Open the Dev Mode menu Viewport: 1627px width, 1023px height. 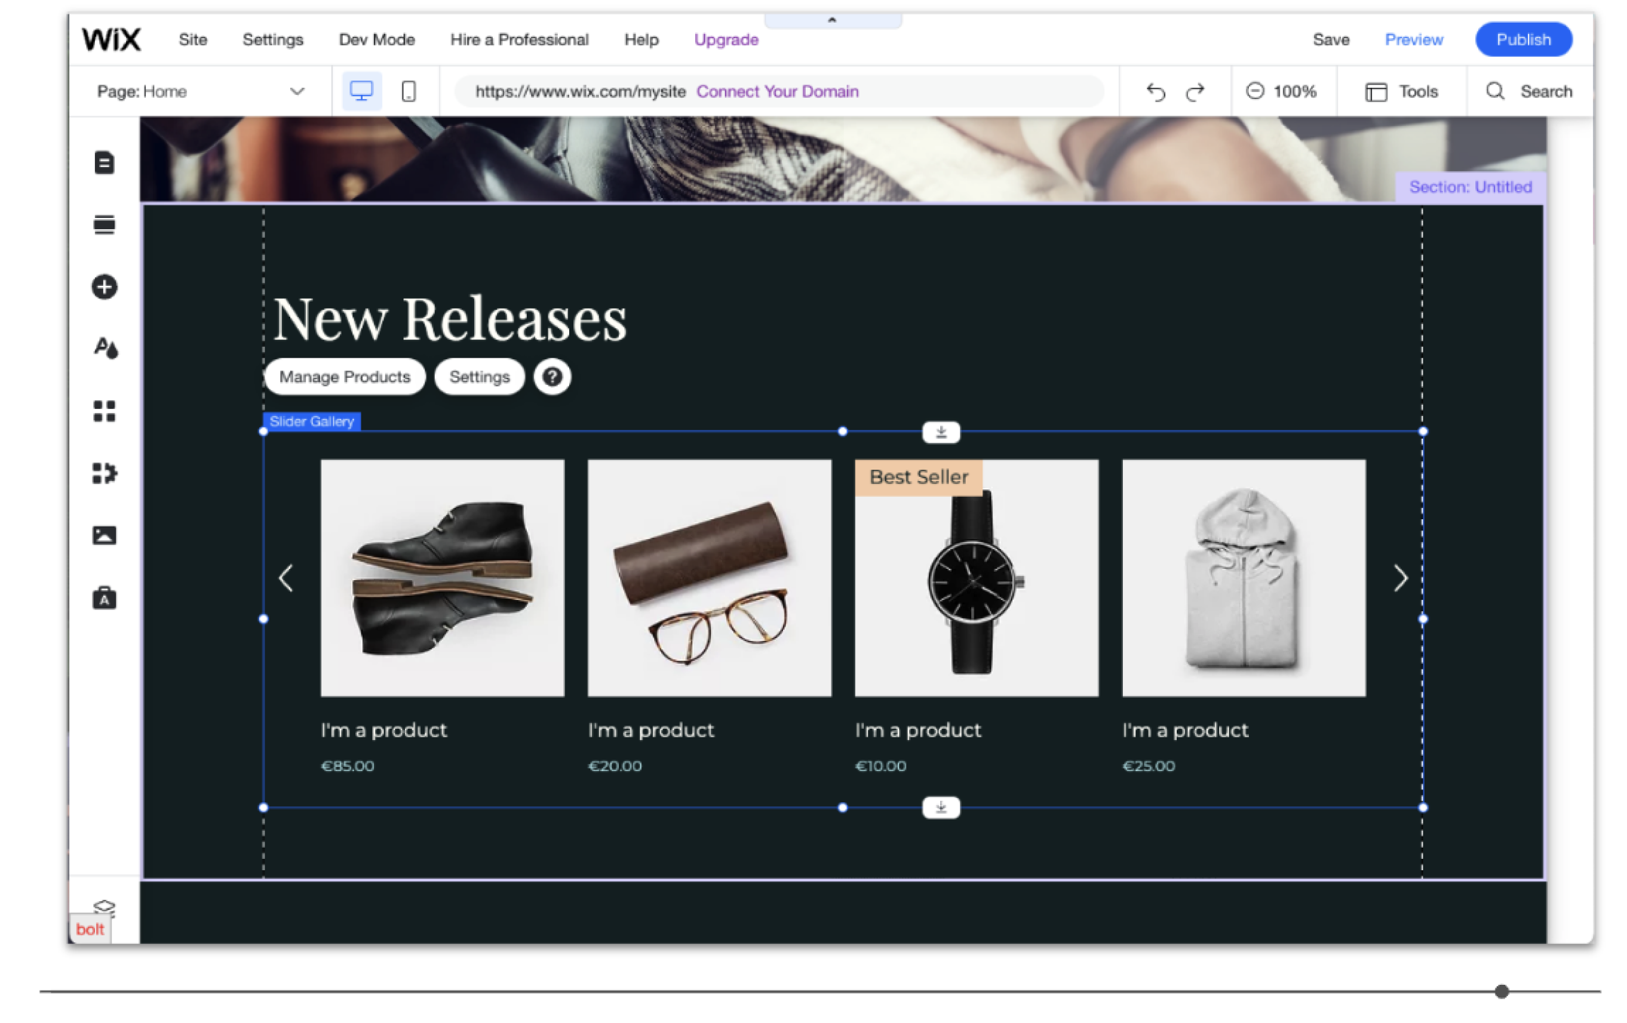pyautogui.click(x=376, y=40)
